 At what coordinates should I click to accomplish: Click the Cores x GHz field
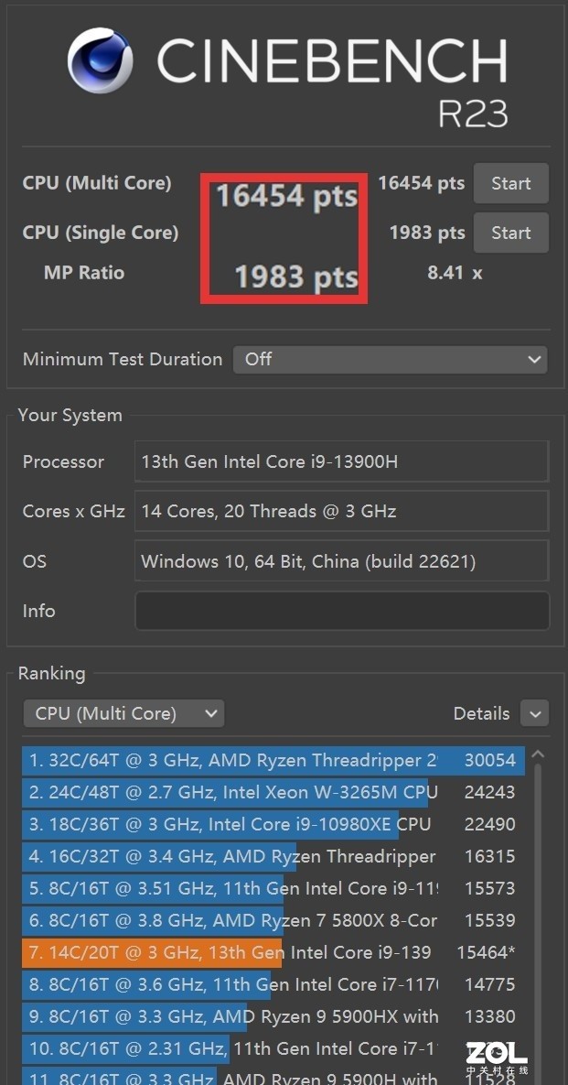(342, 511)
